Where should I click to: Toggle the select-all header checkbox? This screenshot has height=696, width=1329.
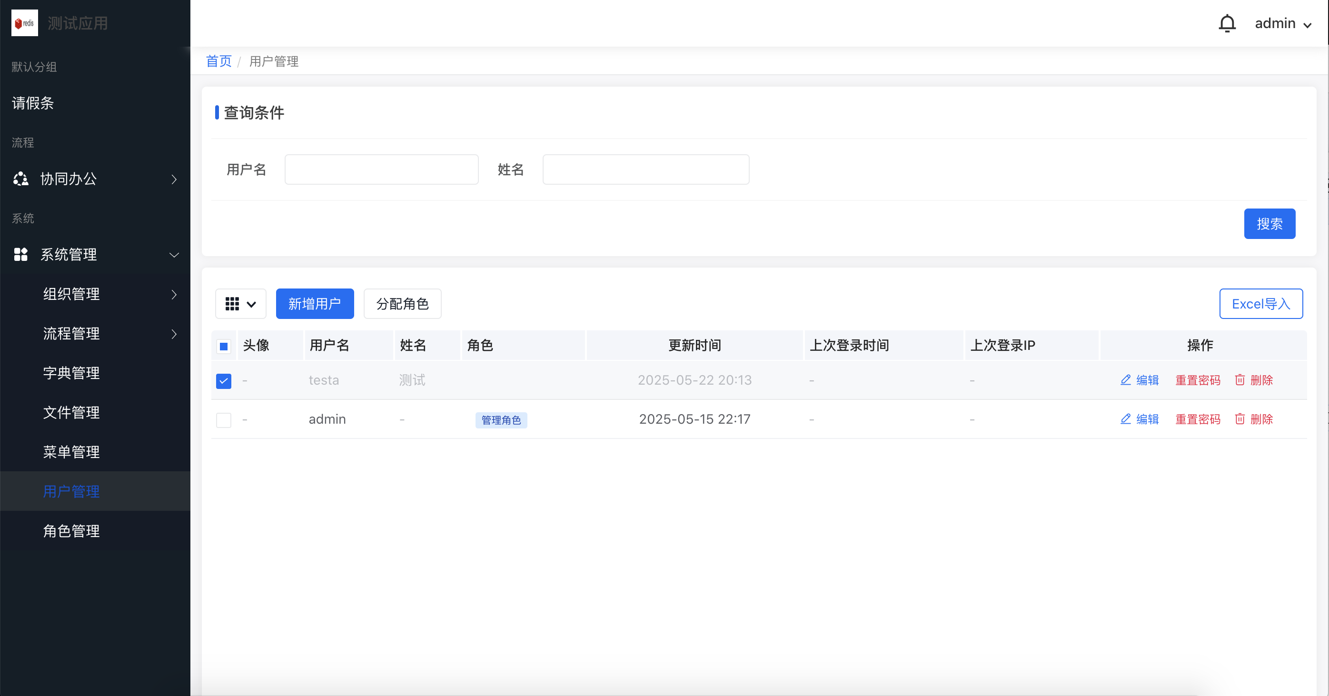223,346
